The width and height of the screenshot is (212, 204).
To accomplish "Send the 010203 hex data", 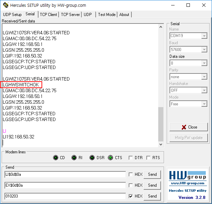I will (x=152, y=196).
